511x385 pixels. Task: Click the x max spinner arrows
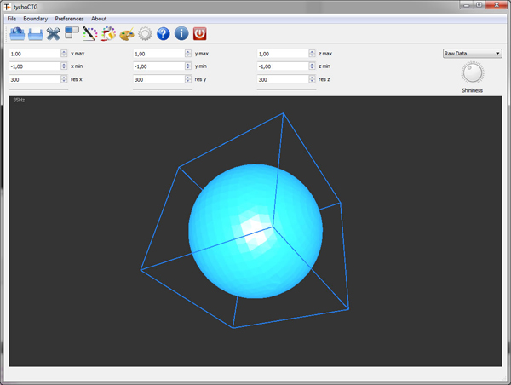(x=64, y=53)
